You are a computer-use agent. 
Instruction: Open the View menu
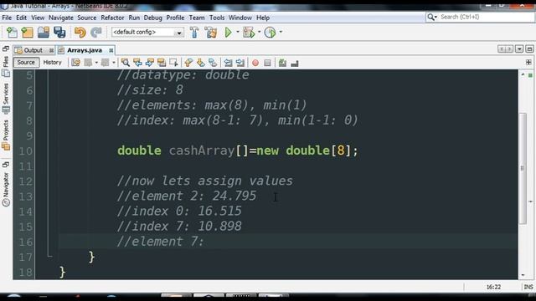pyautogui.click(x=38, y=18)
